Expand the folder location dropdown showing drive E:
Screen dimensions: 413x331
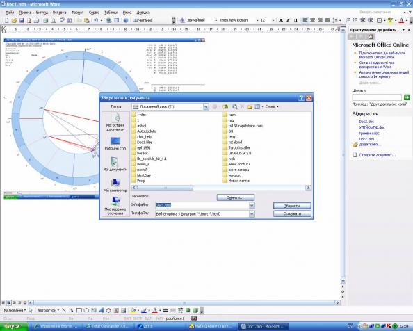tap(206, 106)
